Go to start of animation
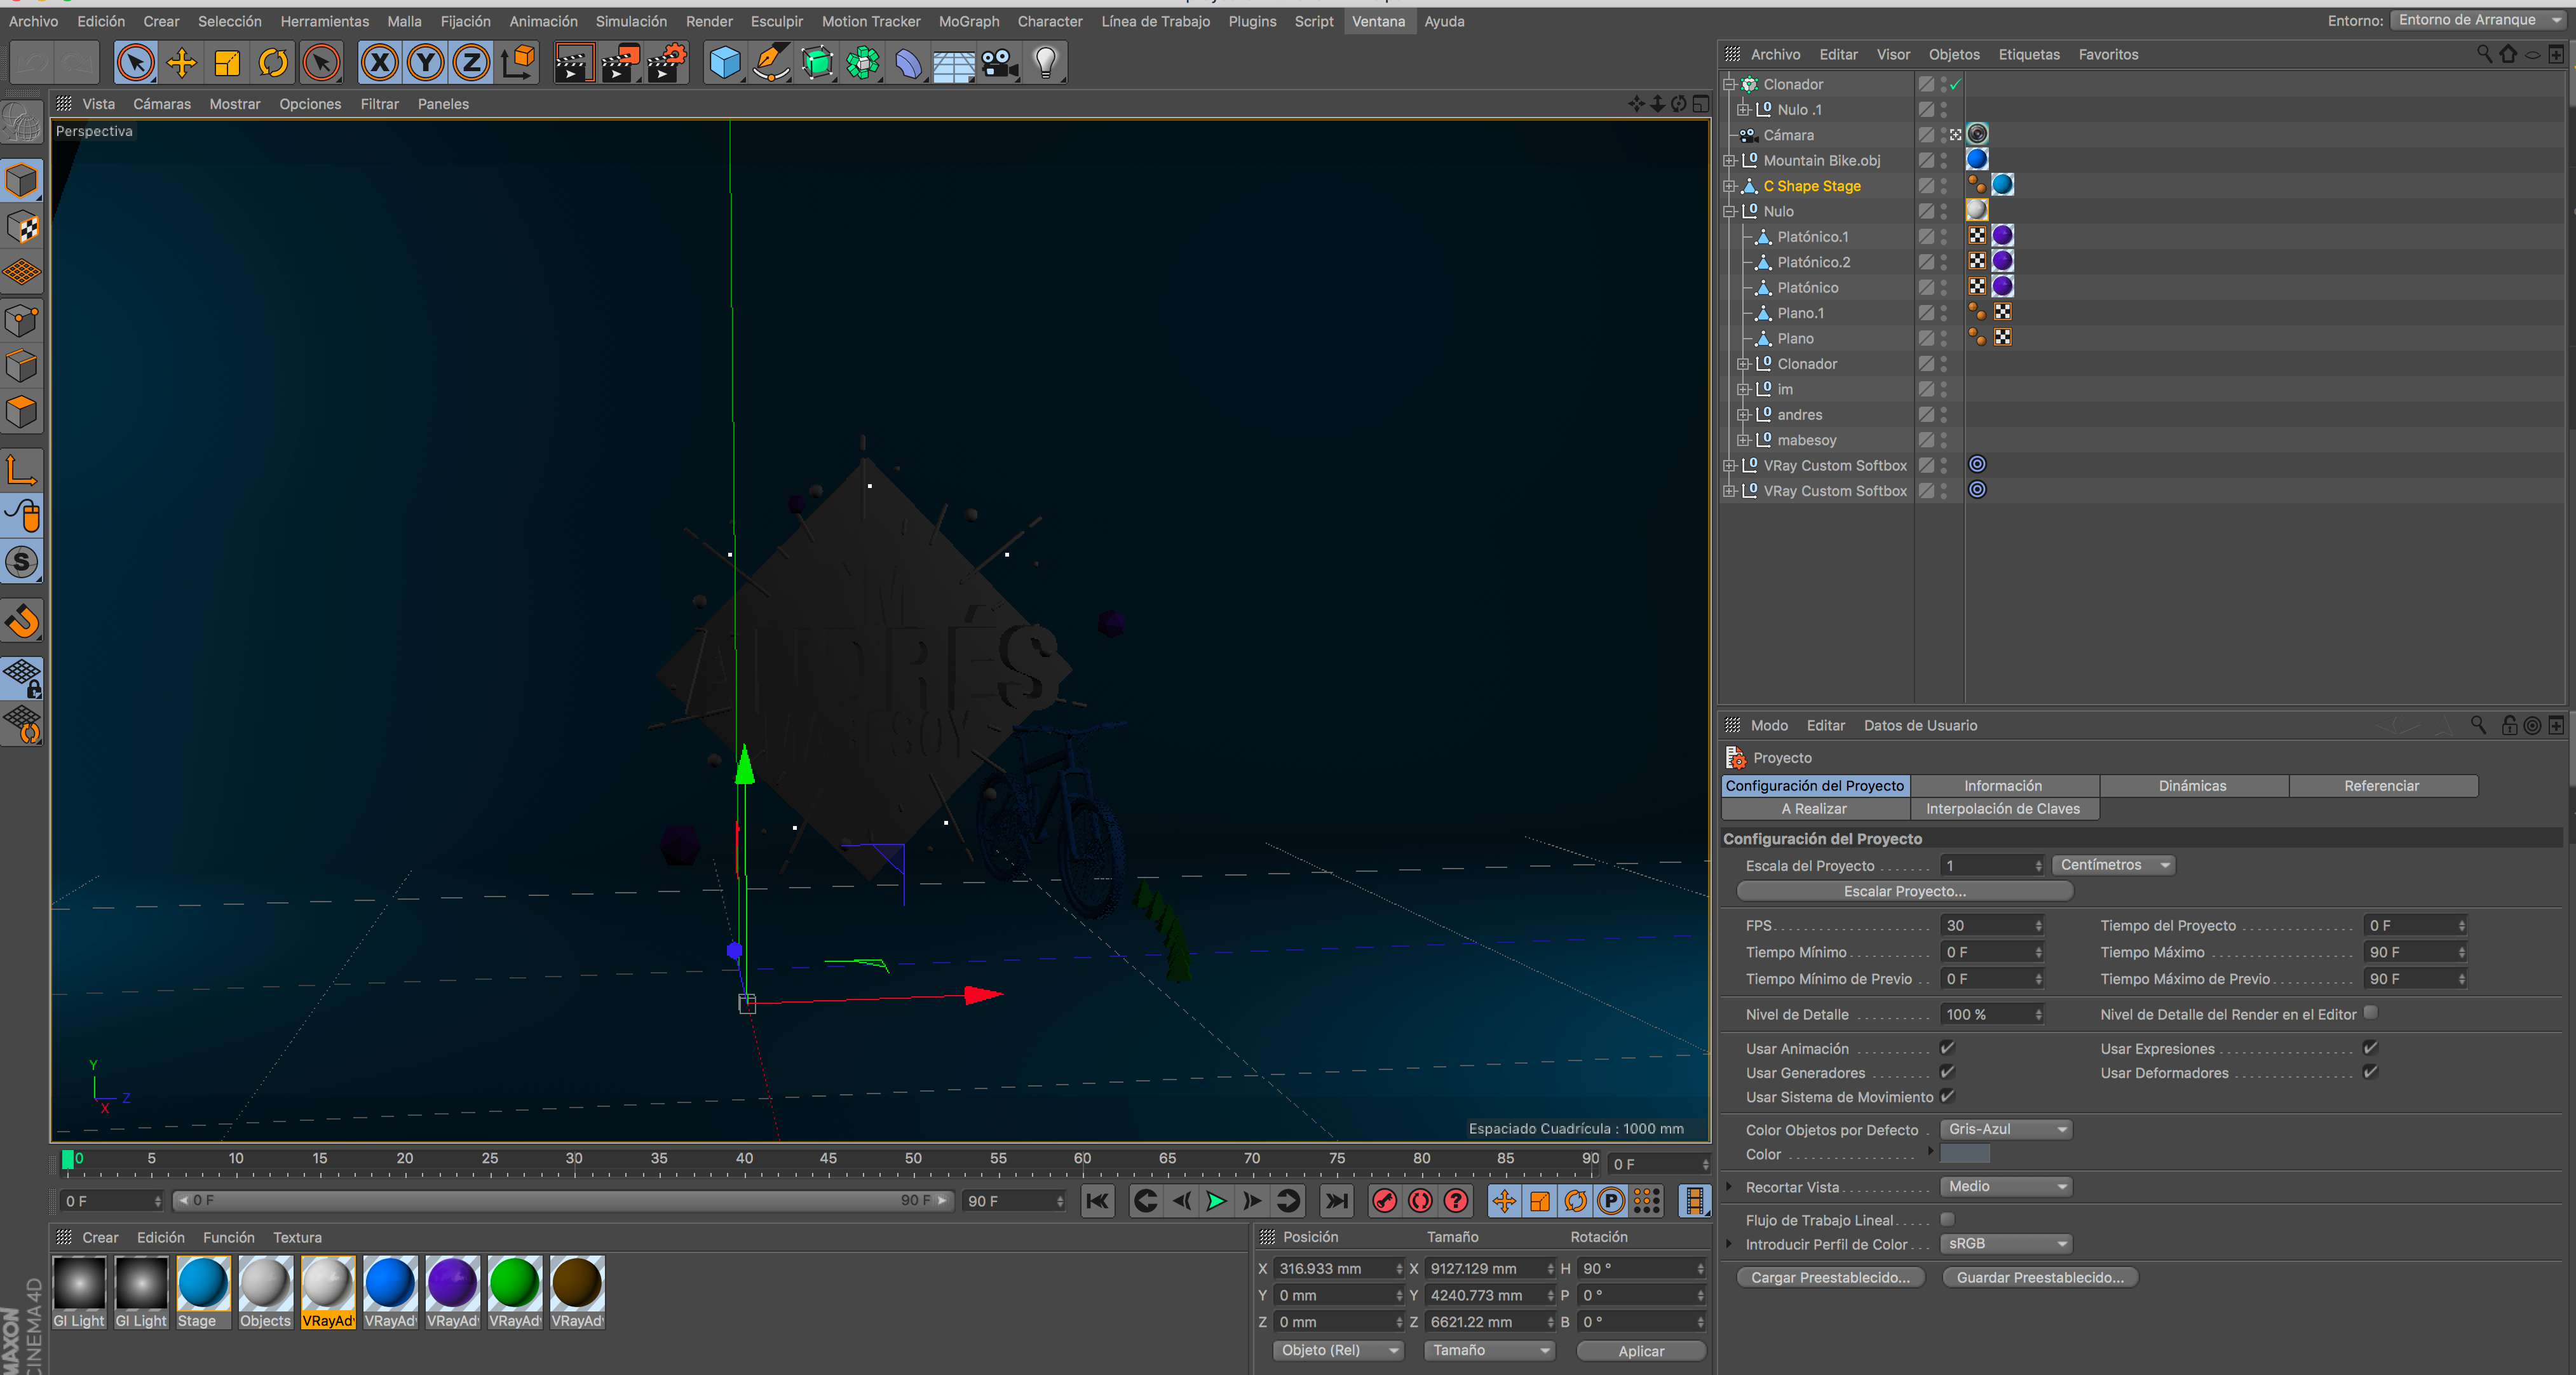The image size is (2576, 1375). click(1098, 1201)
